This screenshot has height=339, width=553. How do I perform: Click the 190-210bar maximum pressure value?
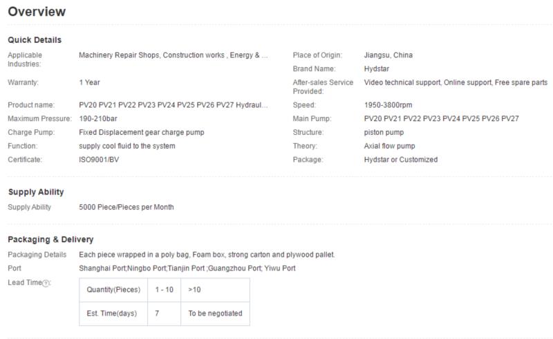98,119
